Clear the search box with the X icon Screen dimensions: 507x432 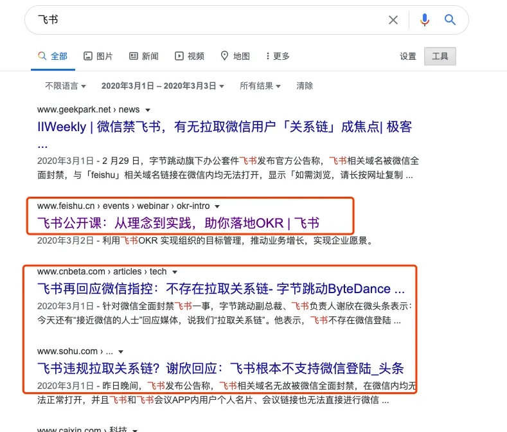click(x=393, y=20)
